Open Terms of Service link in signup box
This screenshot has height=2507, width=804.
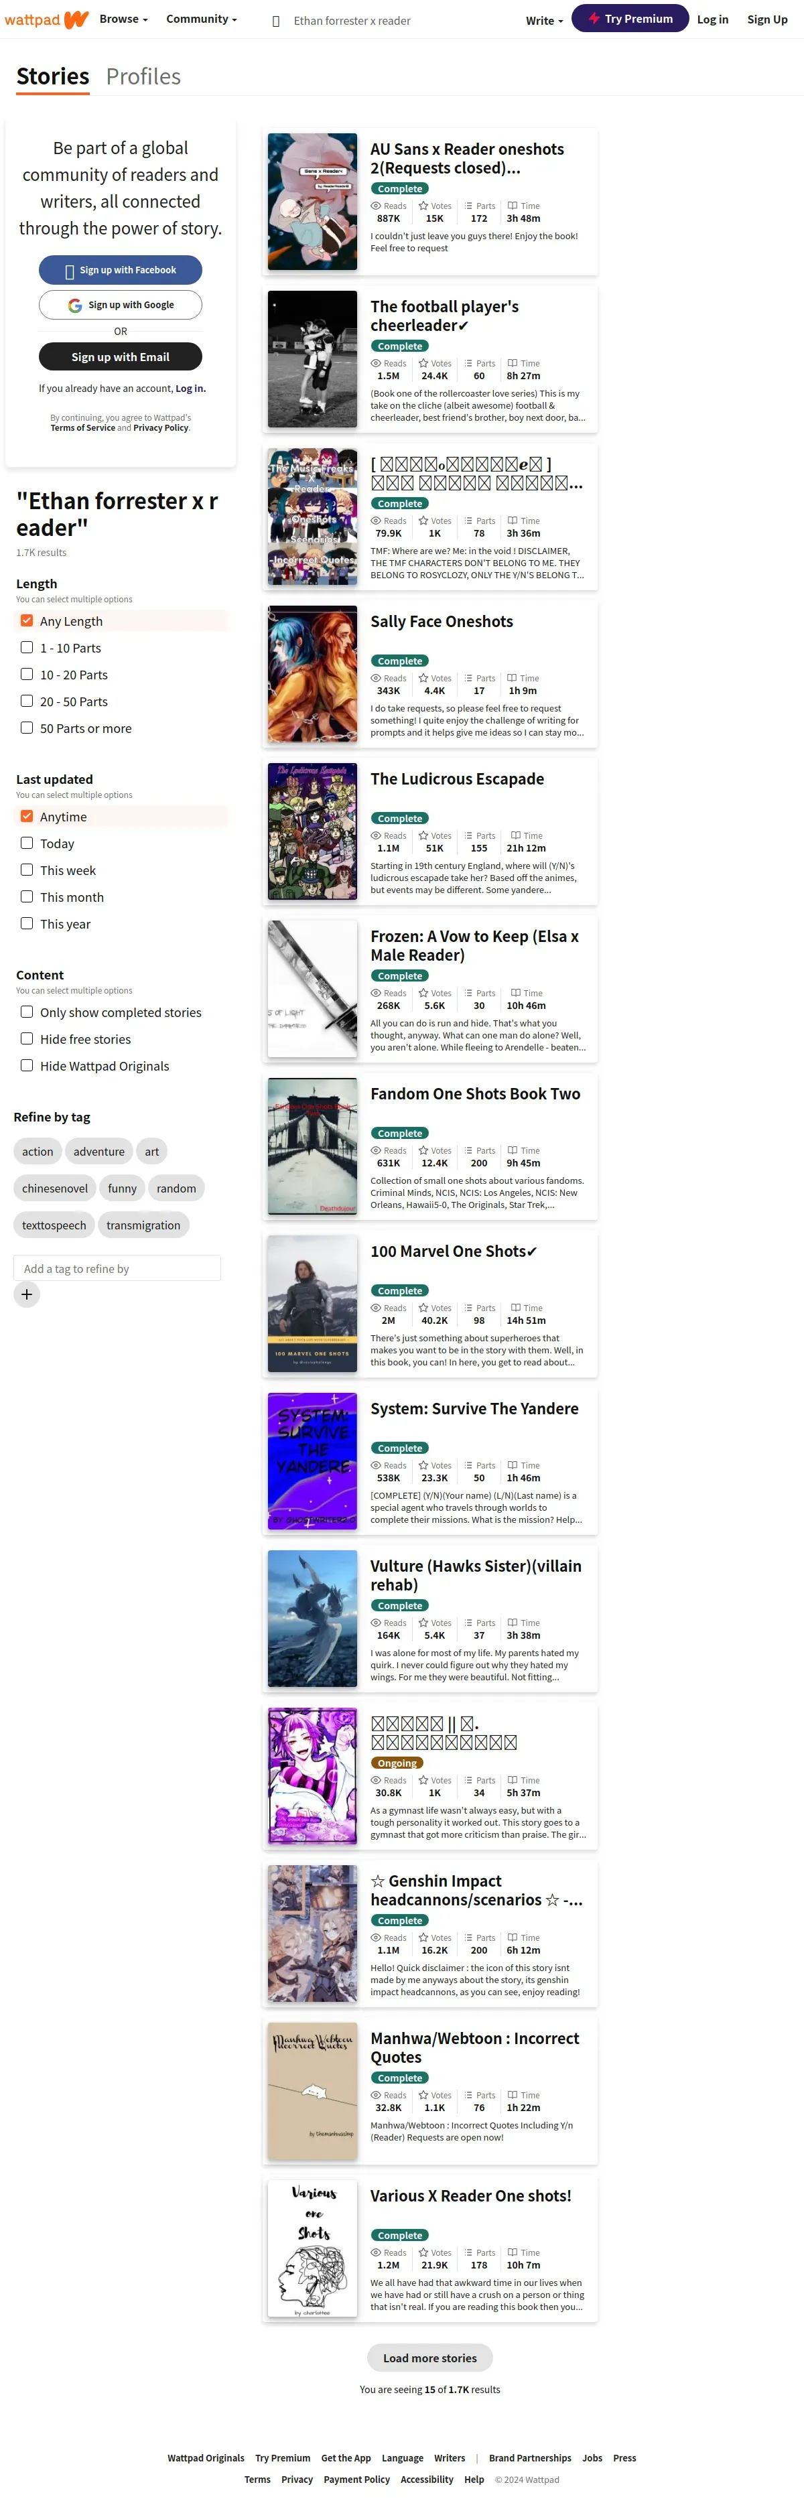tap(82, 428)
